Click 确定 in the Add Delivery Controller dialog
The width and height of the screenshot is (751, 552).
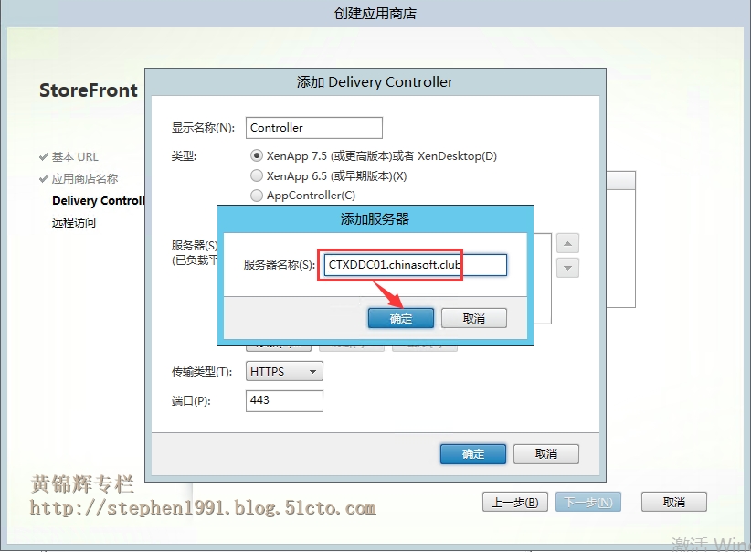(473, 454)
